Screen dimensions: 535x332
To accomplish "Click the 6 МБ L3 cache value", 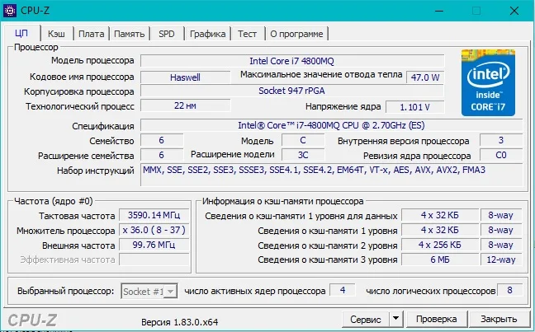I will [x=440, y=260].
